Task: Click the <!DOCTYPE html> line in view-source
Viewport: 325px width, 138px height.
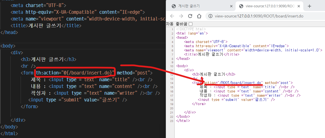Action: tap(191, 29)
